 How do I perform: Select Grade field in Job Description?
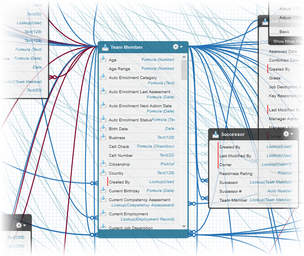pos(275,78)
